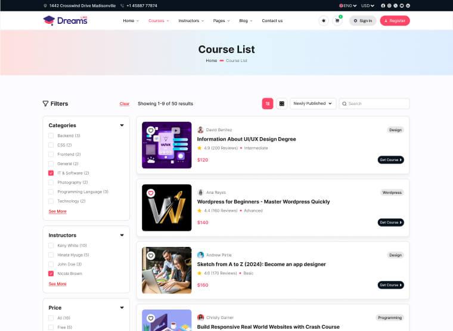Open the ENG language dropdown

[x=347, y=5]
